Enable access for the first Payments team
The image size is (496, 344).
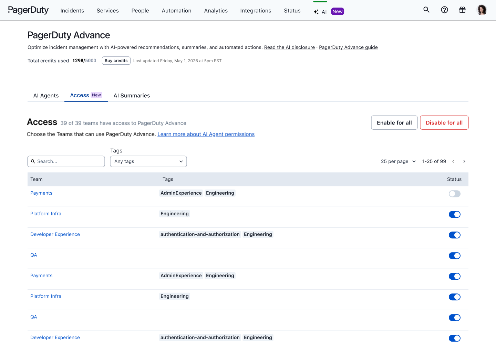pos(455,194)
